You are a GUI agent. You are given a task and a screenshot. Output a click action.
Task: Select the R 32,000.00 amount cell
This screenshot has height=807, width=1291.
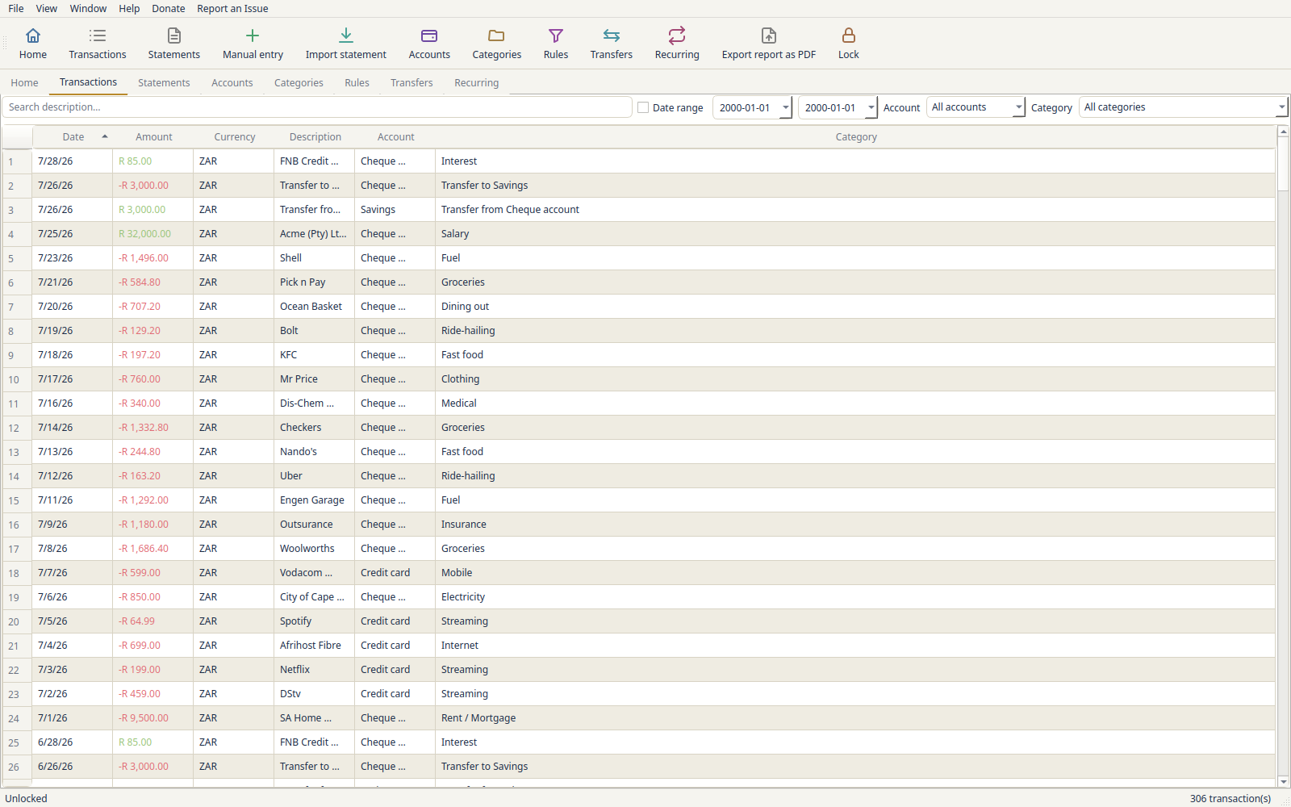(x=153, y=234)
